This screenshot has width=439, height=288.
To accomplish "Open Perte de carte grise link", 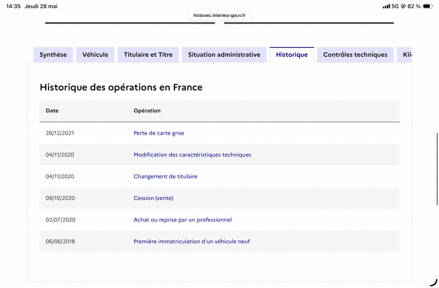I will (159, 133).
